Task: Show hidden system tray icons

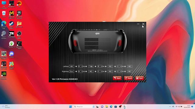Action: click(x=170, y=107)
